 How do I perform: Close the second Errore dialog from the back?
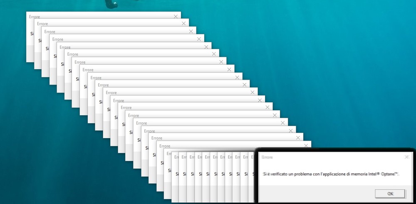[x=183, y=24]
